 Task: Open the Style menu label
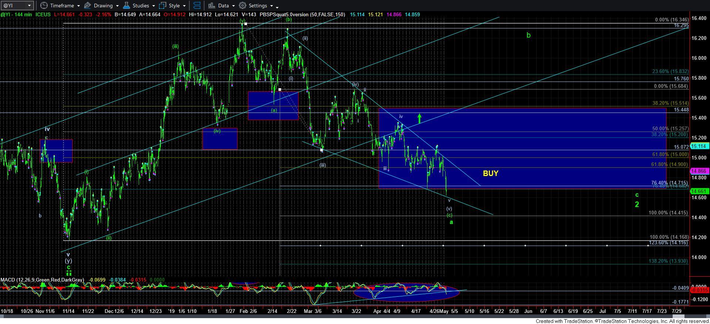pyautogui.click(x=174, y=6)
